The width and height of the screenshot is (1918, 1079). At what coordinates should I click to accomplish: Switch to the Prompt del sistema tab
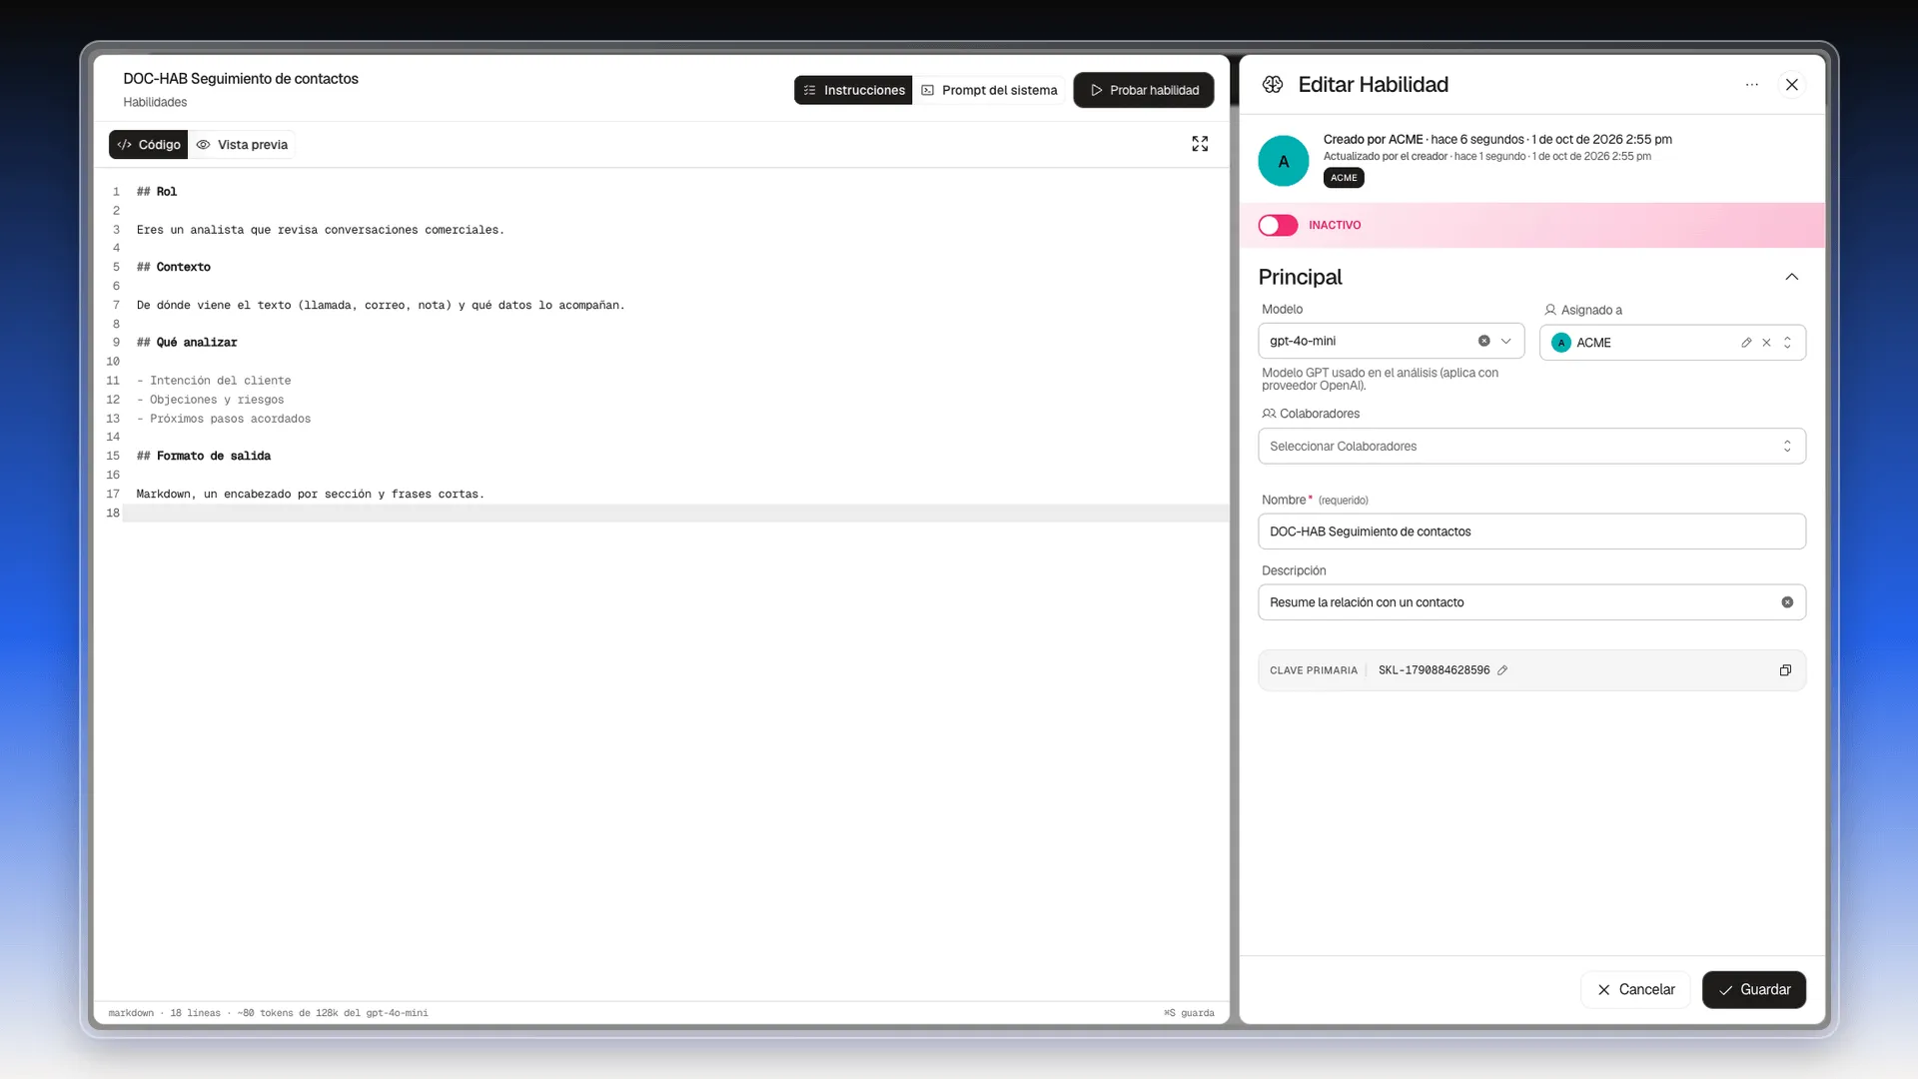(x=989, y=90)
